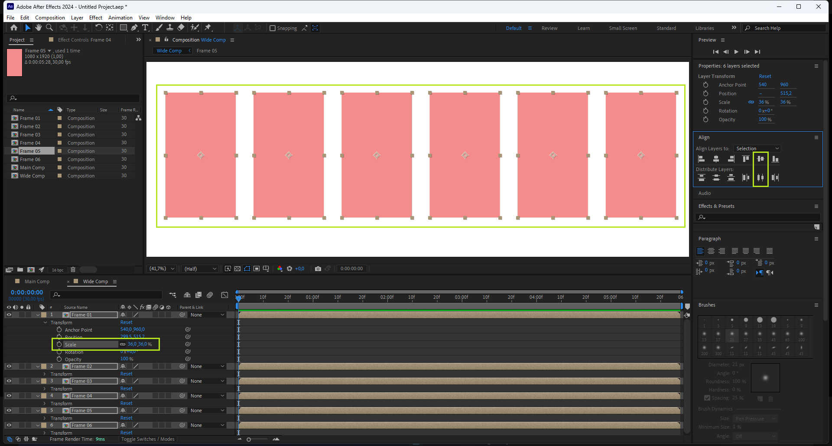Click the Align Vertical Center icon
Viewport: 832px width, 446px height.
[760, 159]
